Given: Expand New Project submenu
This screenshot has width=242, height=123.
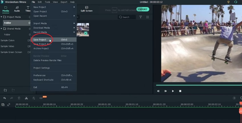Looking at the screenshot, I should point(54,7).
